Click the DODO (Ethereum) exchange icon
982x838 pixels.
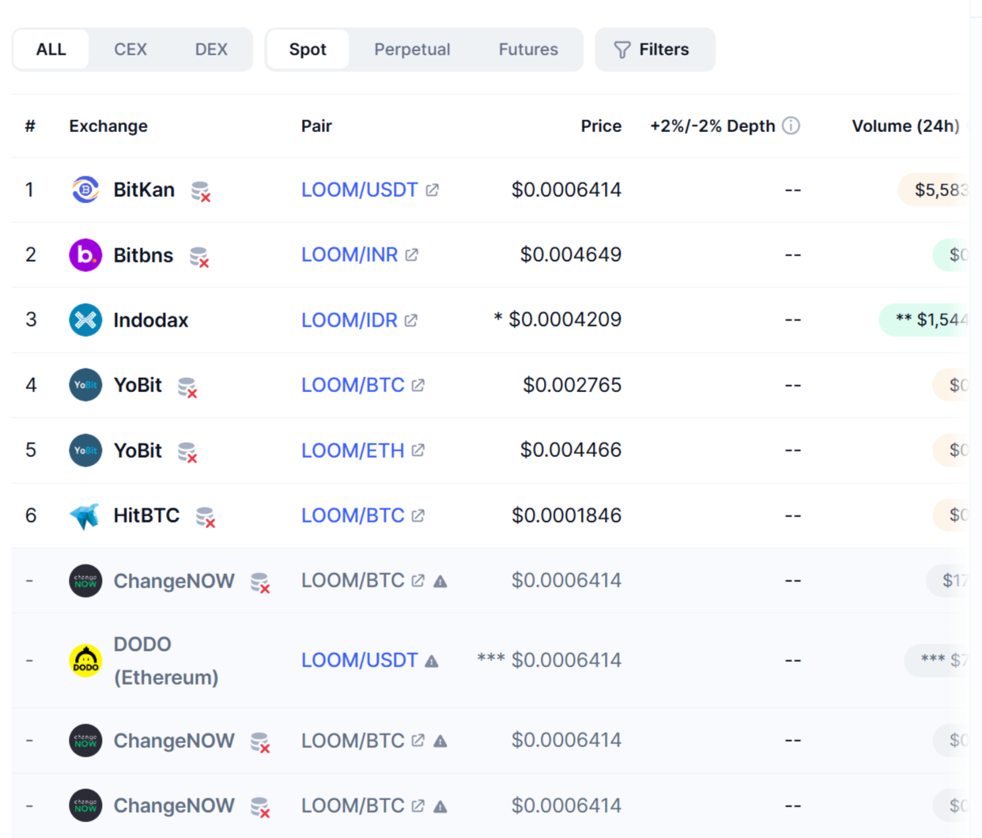click(85, 659)
